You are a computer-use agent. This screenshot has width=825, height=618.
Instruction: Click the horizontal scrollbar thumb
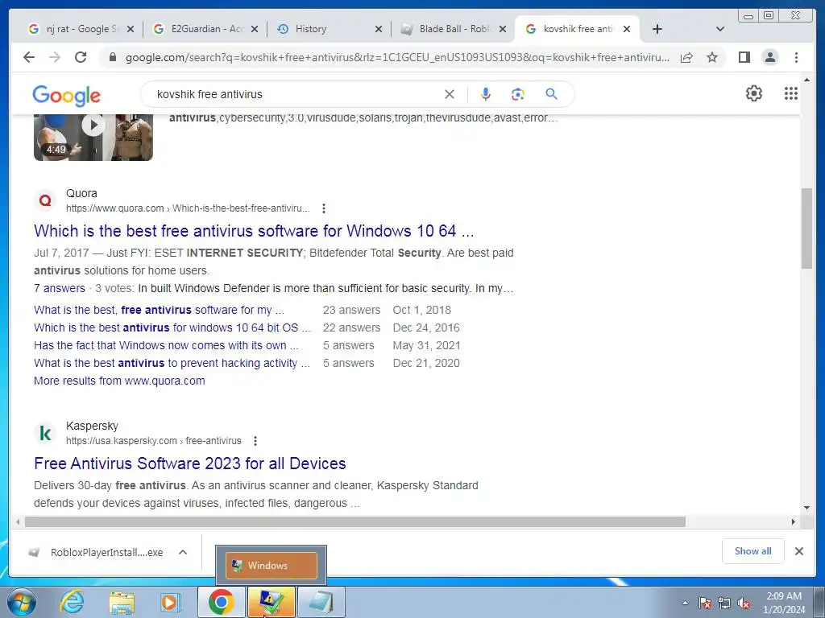(355, 521)
